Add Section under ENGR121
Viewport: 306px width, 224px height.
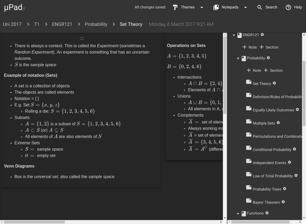[269, 47]
